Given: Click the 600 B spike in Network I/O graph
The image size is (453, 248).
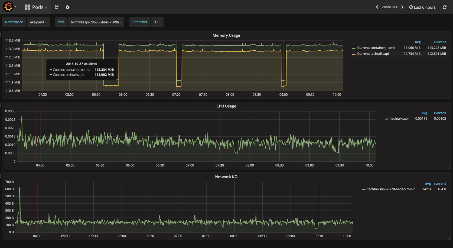Looking at the screenshot, I should point(19,188).
